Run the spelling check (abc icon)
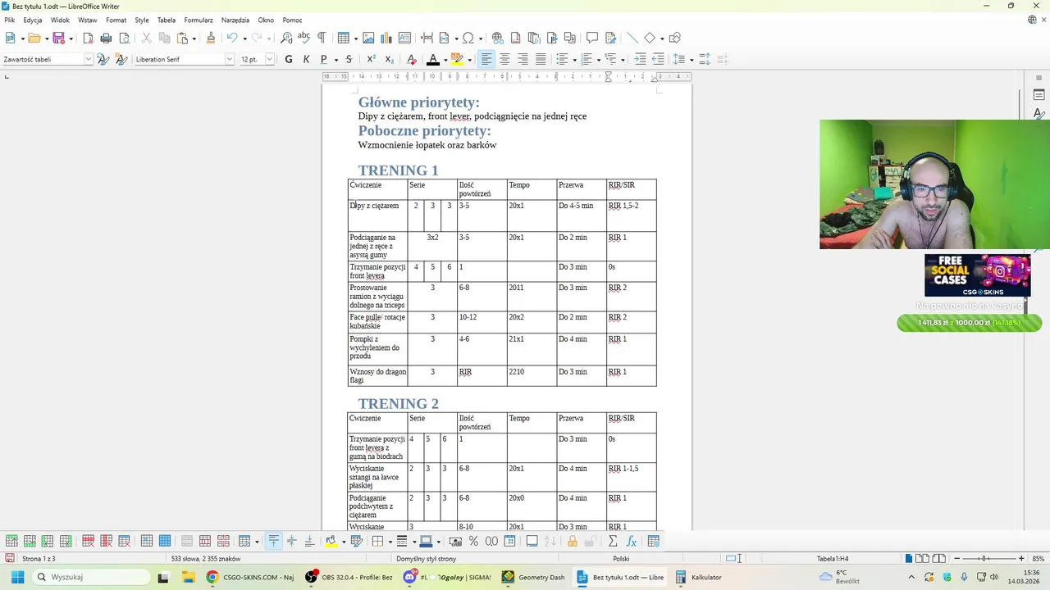 click(x=304, y=38)
